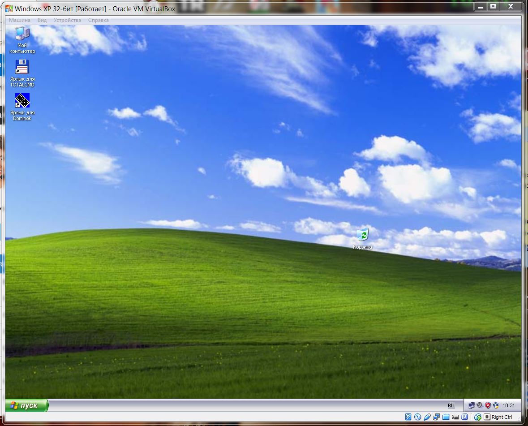Click the VirtualBox Guest Additions tray icon

click(496, 405)
